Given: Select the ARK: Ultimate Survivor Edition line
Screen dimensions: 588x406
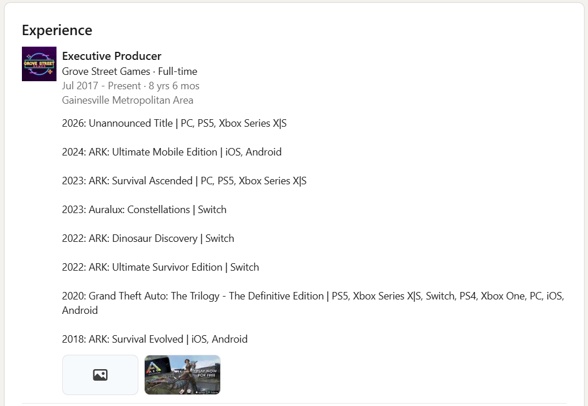Looking at the screenshot, I should pyautogui.click(x=161, y=267).
